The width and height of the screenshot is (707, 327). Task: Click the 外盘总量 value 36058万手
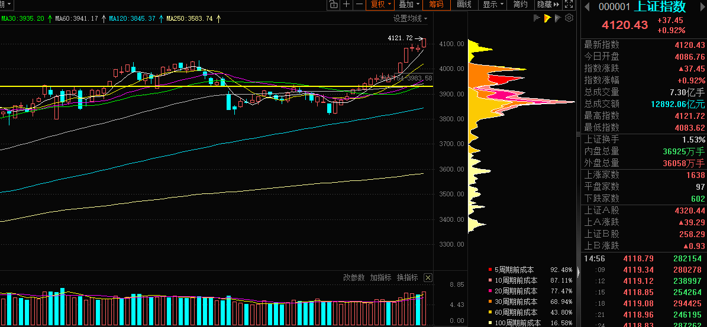(x=683, y=163)
